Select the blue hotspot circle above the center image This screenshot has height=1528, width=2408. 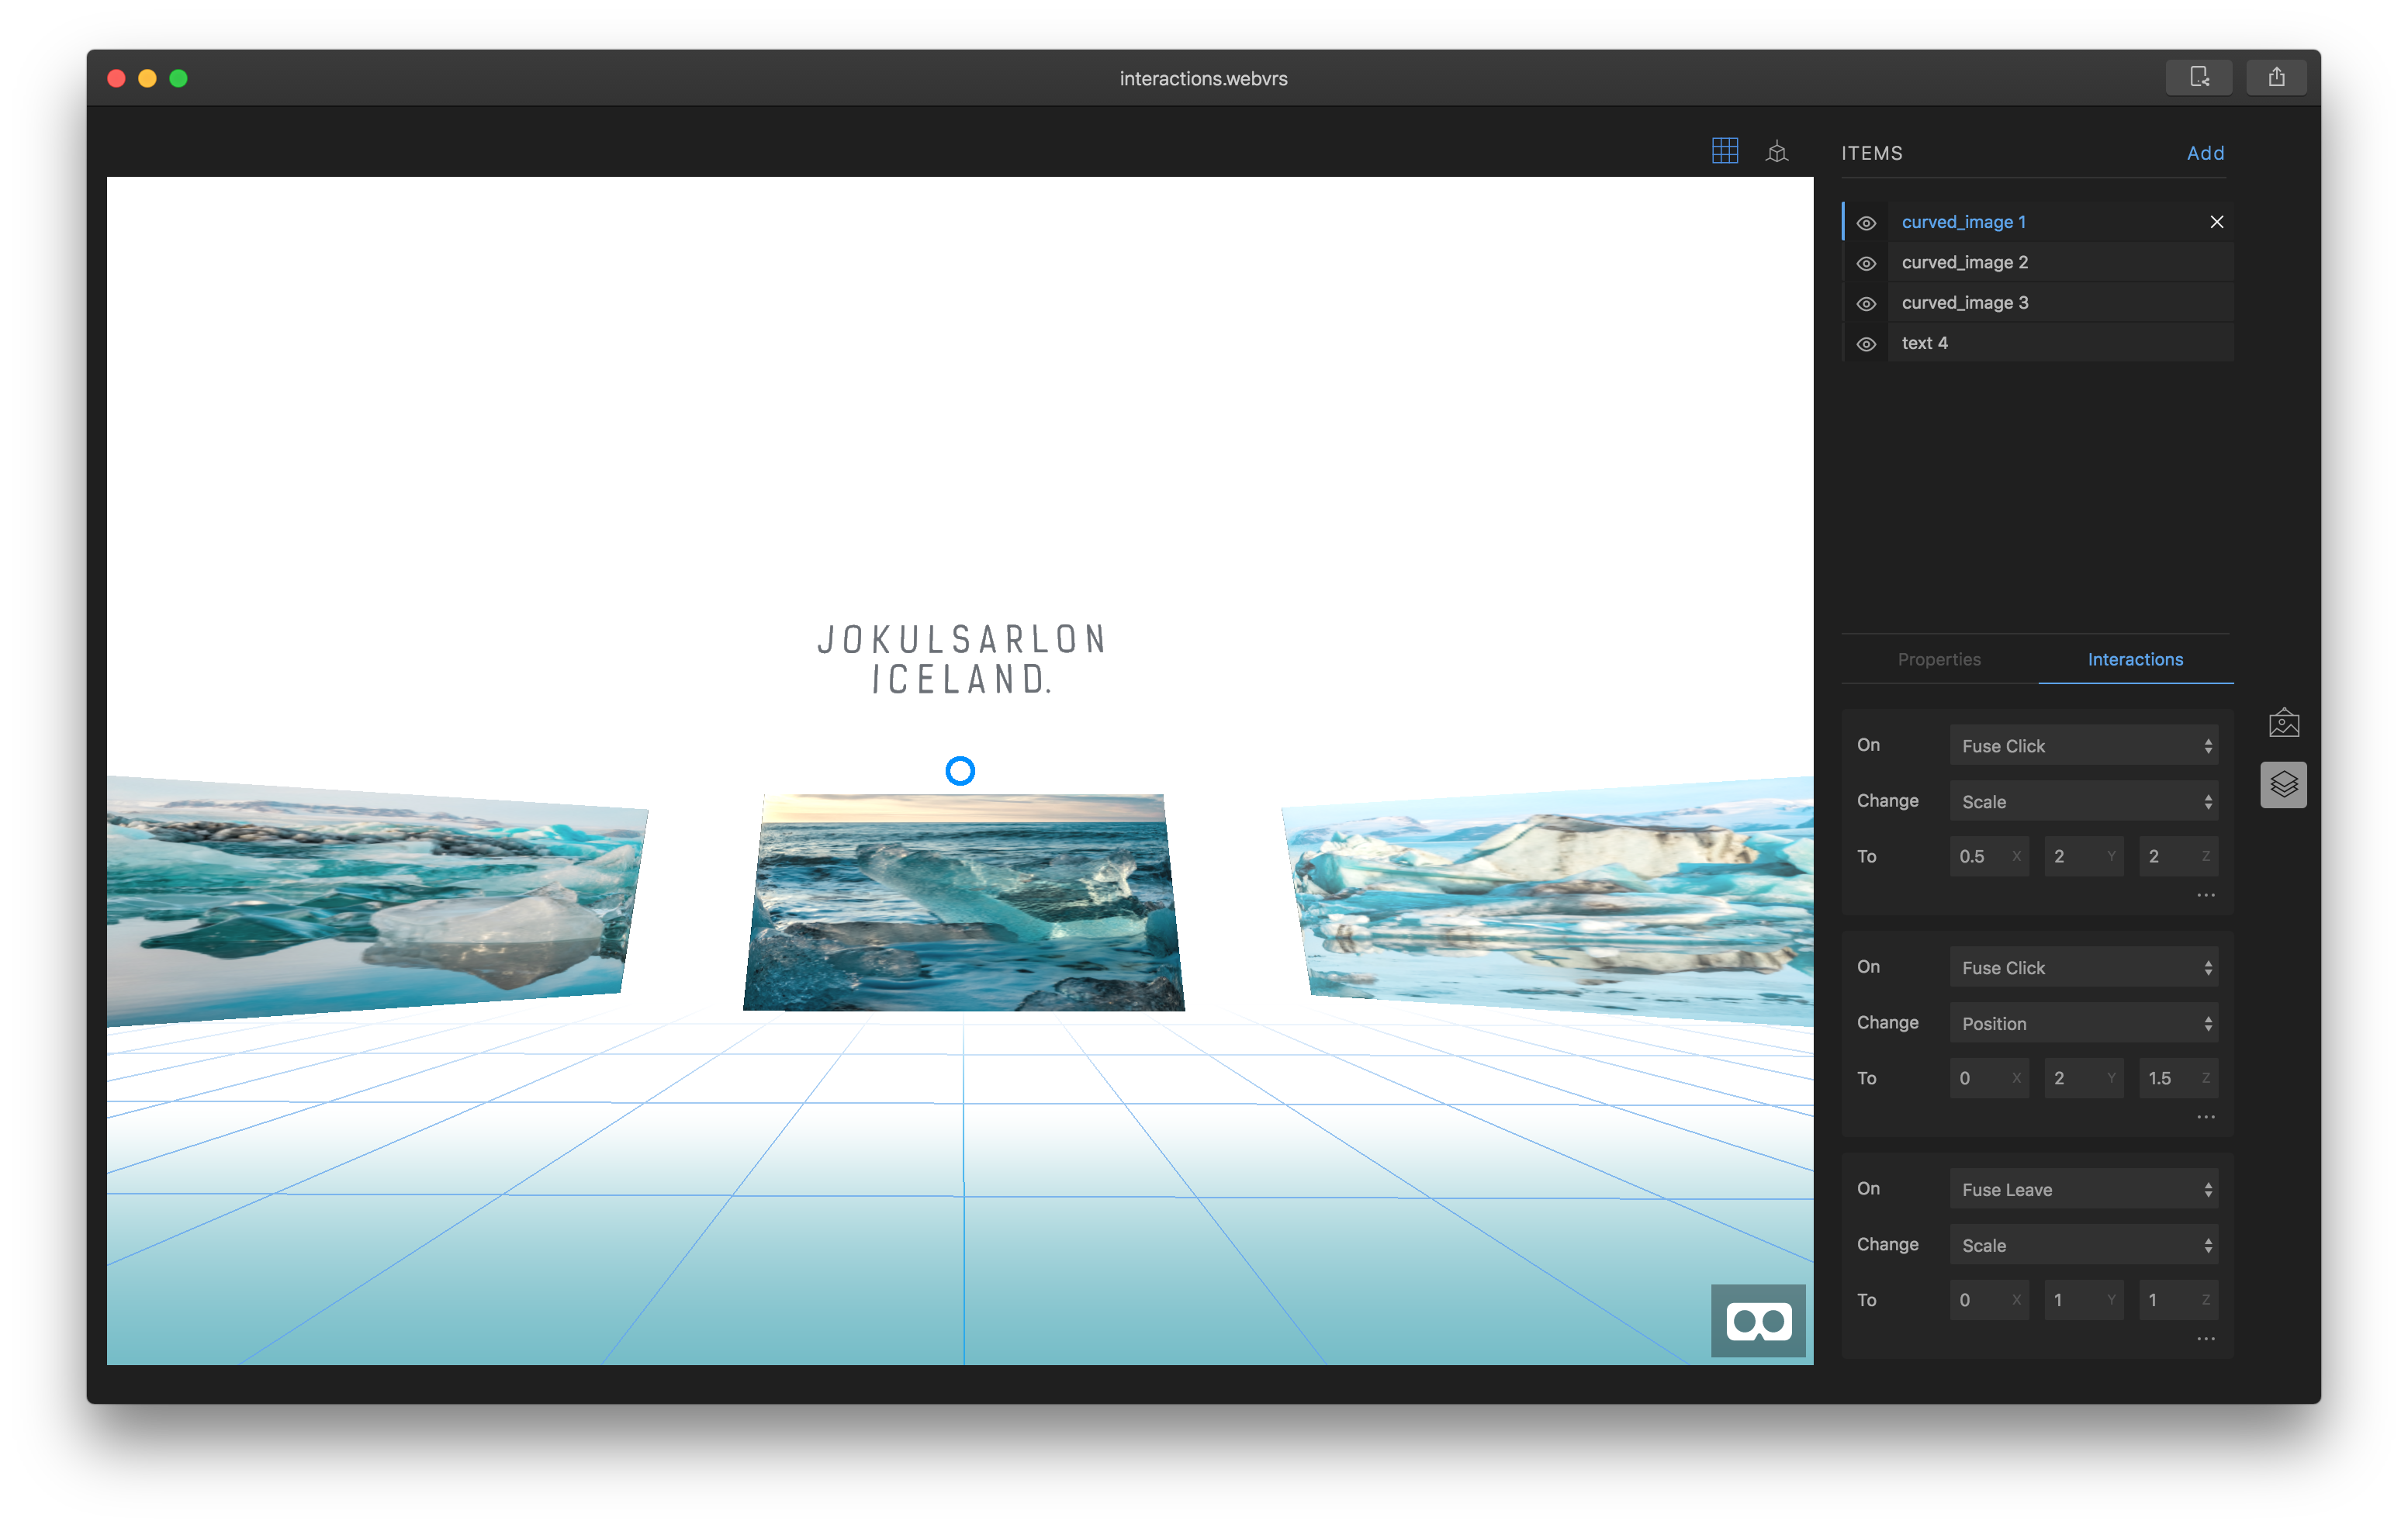[x=961, y=770]
